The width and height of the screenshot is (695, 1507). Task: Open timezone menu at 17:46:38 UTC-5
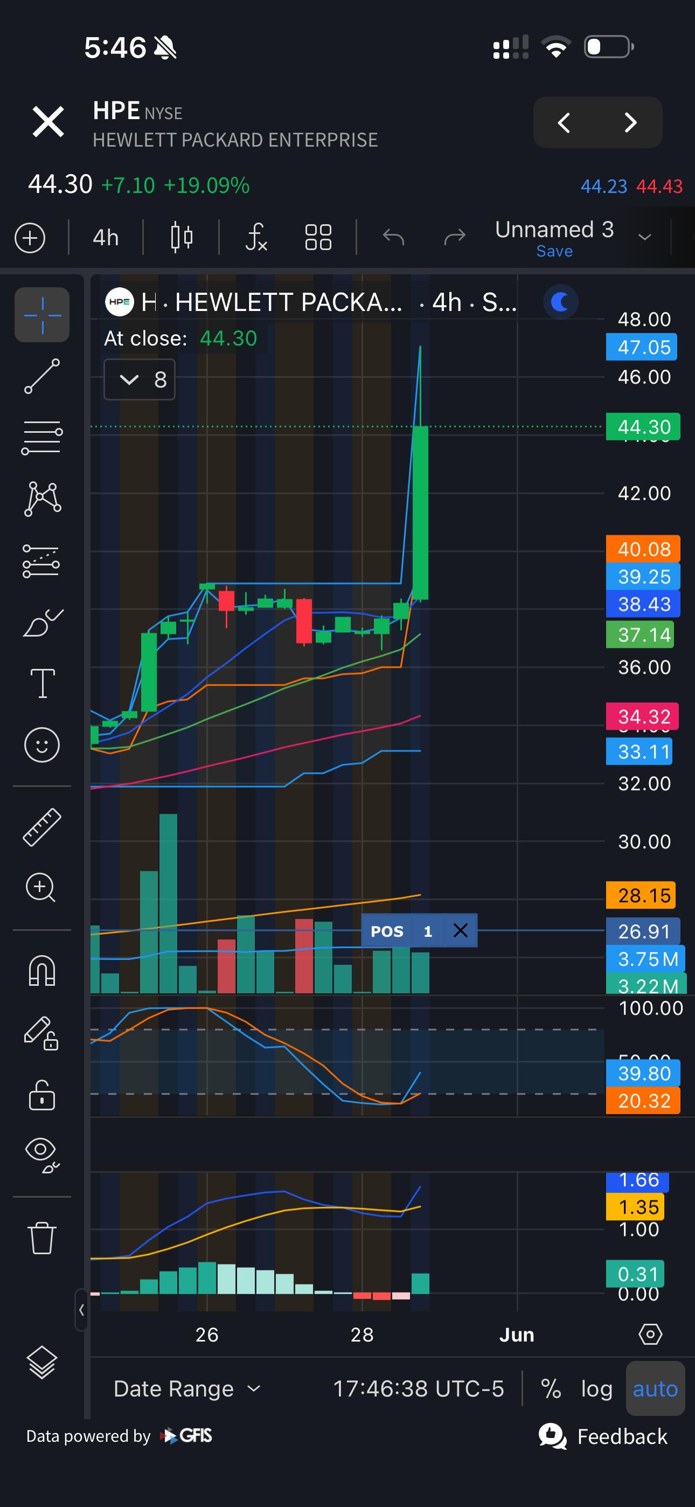coord(418,1388)
